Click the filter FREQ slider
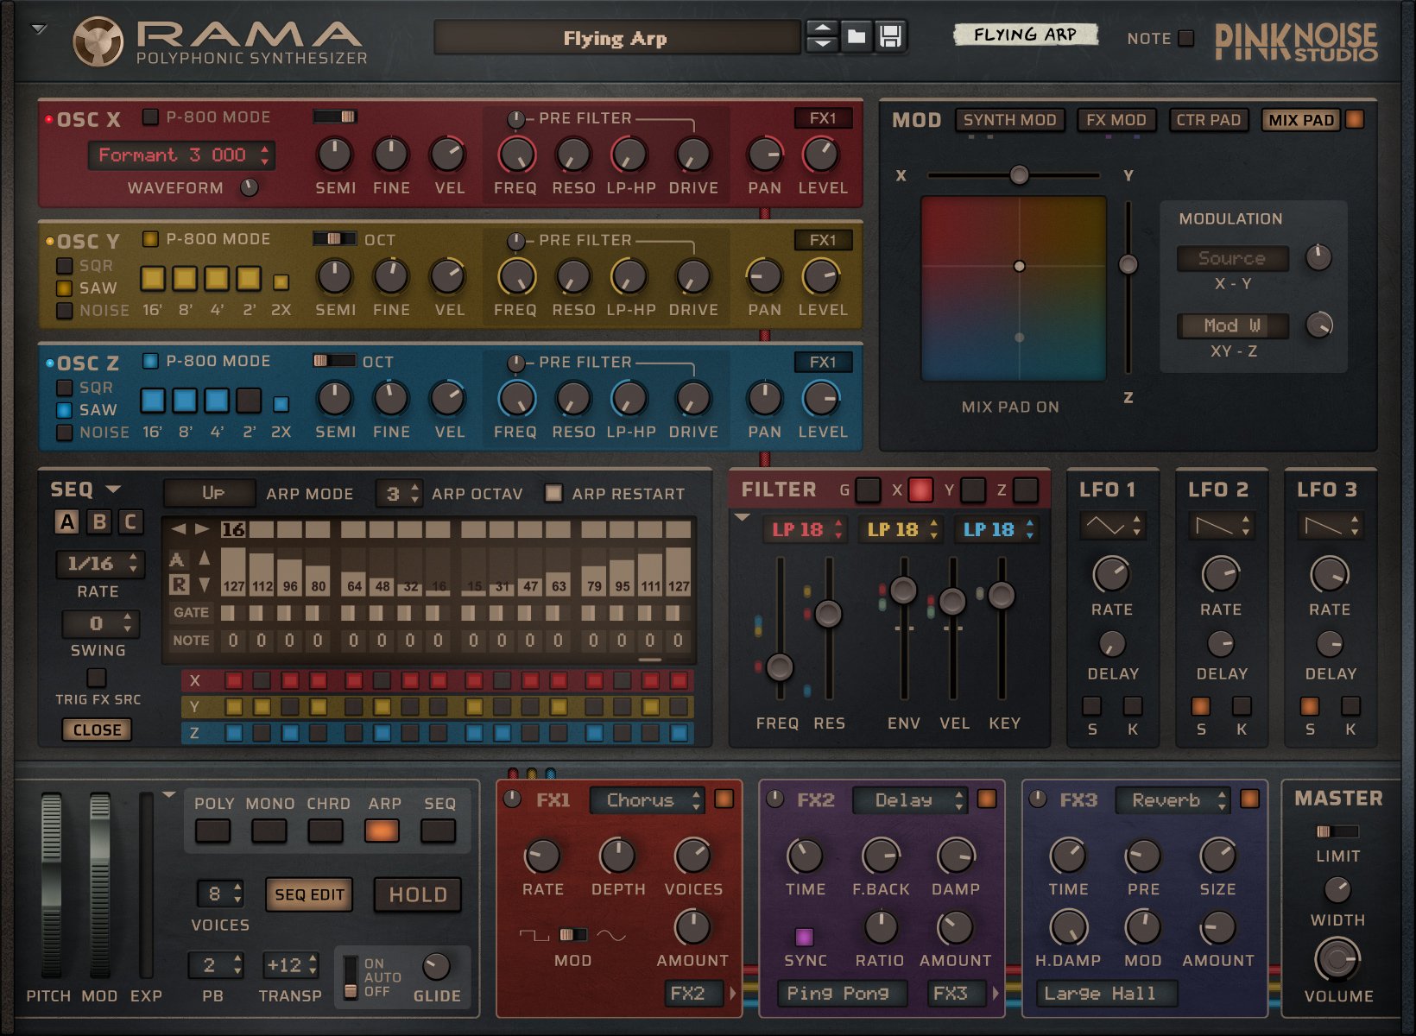 780,666
